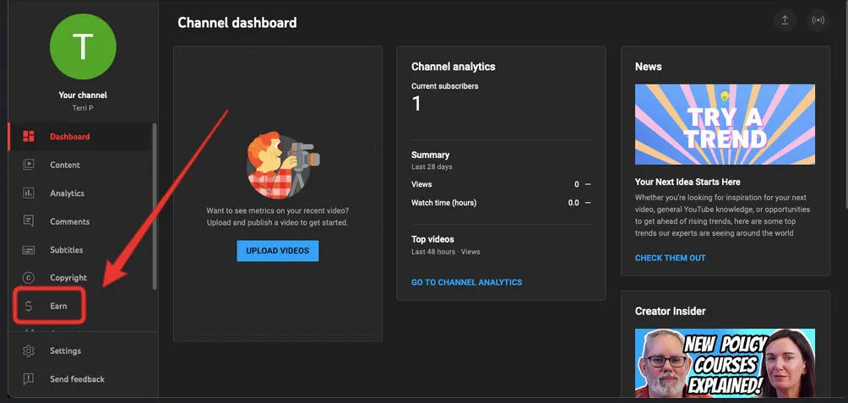Click the Go live broadcast icon
This screenshot has width=848, height=403.
(818, 20)
